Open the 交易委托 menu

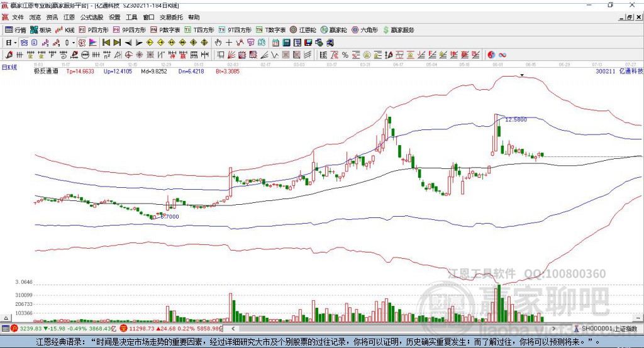click(x=171, y=17)
